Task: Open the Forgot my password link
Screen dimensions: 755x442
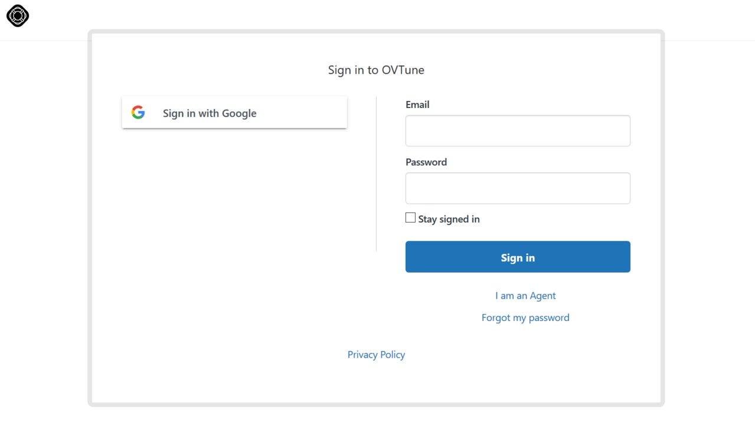Action: (x=525, y=317)
